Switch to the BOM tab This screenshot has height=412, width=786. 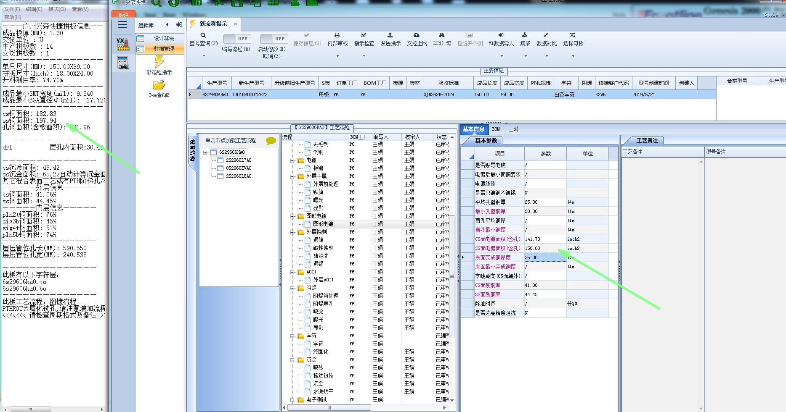pyautogui.click(x=496, y=129)
